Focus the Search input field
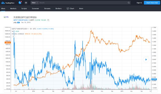 [83, 3]
